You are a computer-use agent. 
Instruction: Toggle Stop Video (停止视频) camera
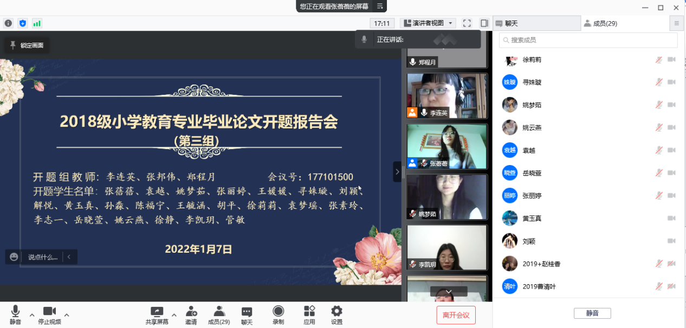(49, 312)
